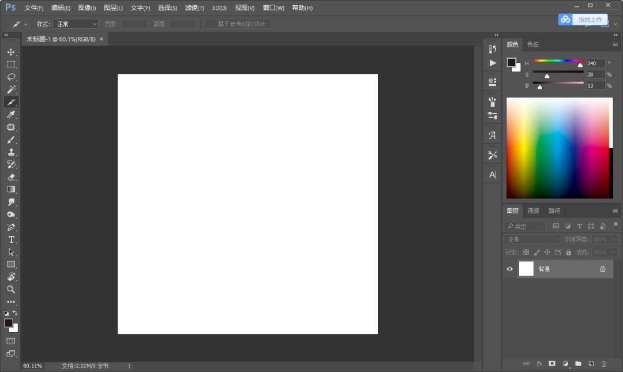This screenshot has width=623, height=372.
Task: Switch to the 色板 swatches tab
Action: [x=533, y=44]
